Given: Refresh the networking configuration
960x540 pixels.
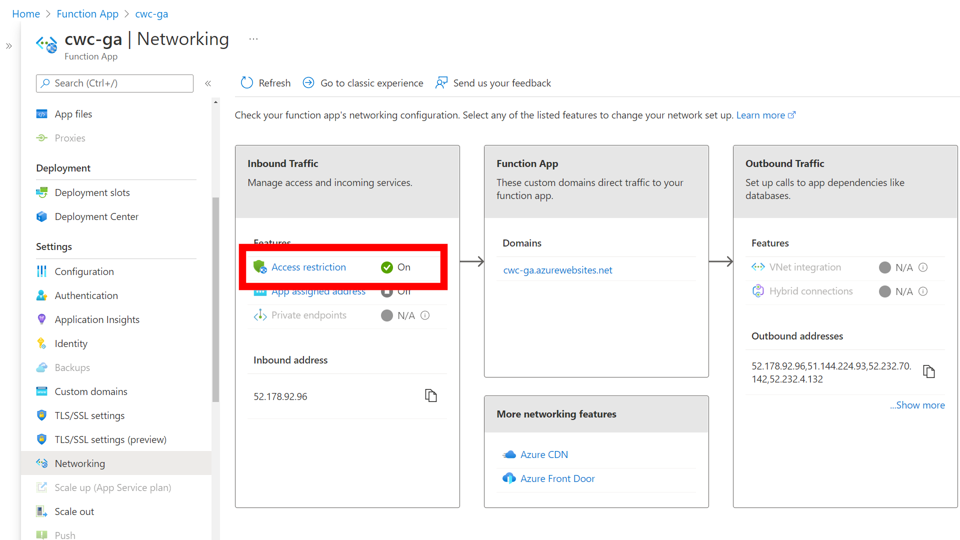Looking at the screenshot, I should (265, 82).
